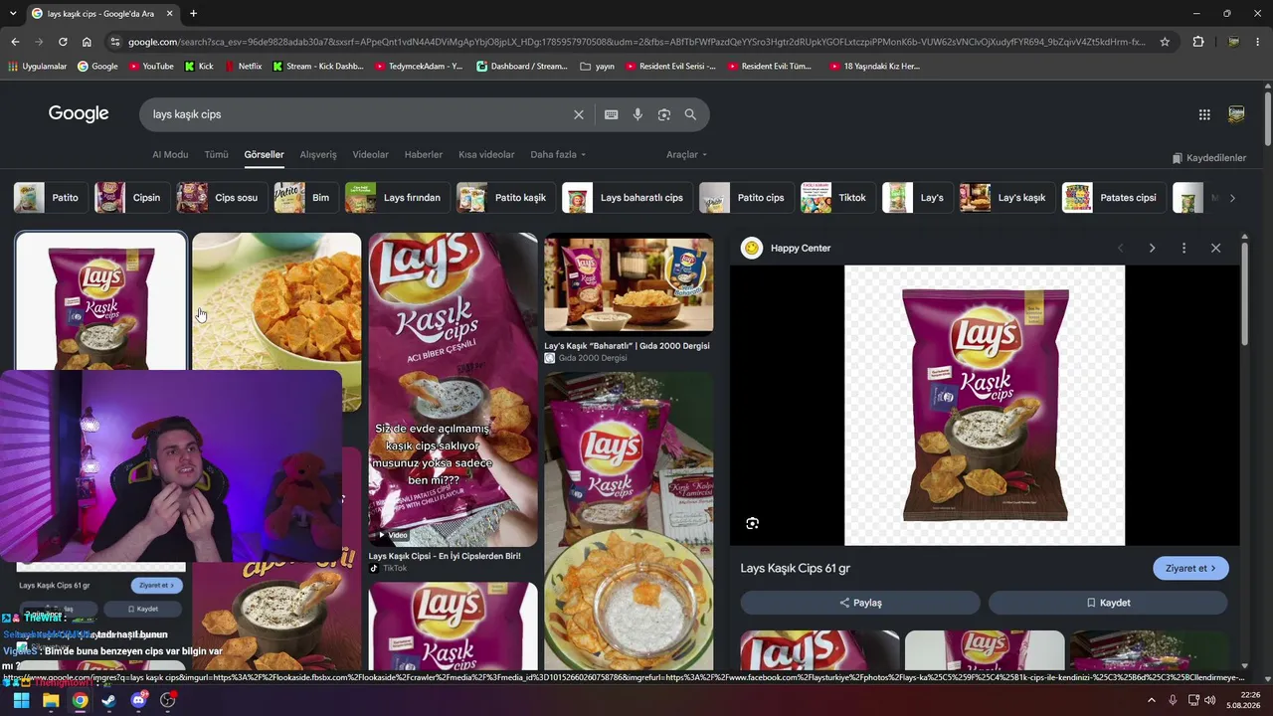The image size is (1273, 716).
Task: Bookmark this page with the star icon
Action: 1165,42
